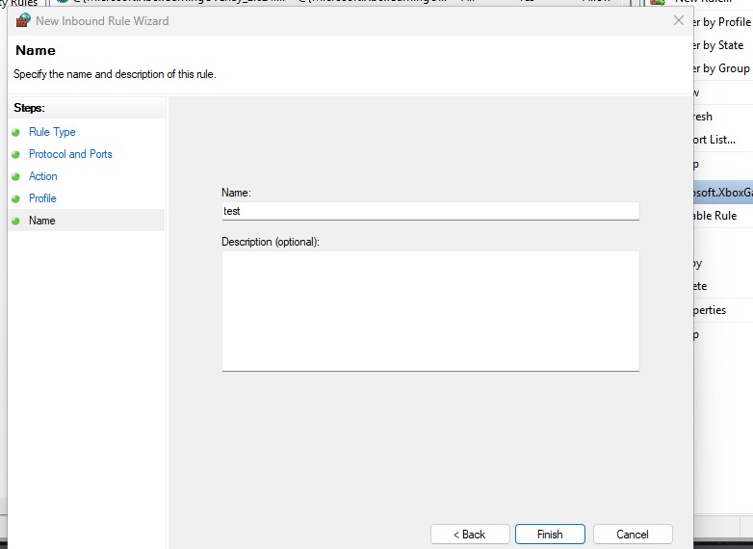The width and height of the screenshot is (753, 549).
Task: Choose Filter by Profile in background Actions pane
Action: (722, 22)
